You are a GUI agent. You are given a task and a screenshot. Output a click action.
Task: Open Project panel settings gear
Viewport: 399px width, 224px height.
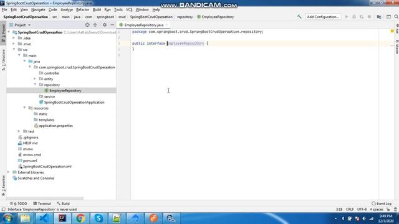[x=105, y=25]
